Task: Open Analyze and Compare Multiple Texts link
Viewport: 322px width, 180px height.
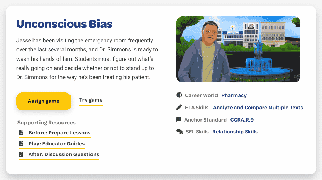Action: [258, 108]
